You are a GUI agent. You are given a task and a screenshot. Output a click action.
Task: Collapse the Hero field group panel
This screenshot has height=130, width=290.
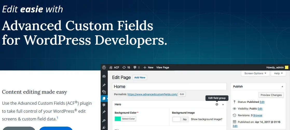223,104
